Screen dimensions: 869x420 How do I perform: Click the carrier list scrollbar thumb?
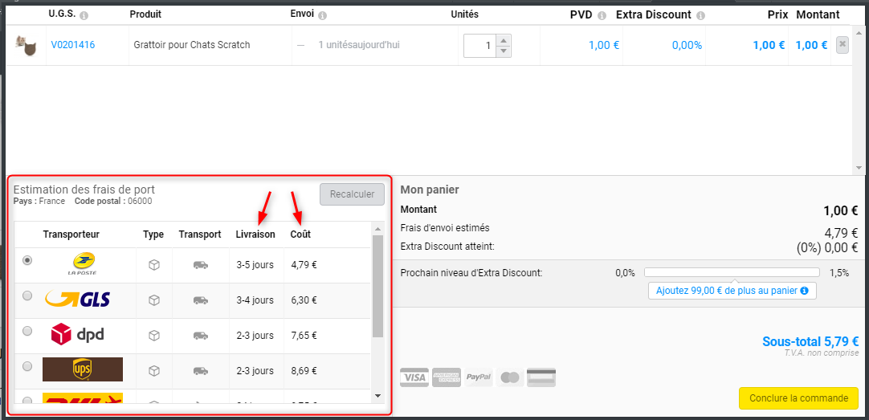pyautogui.click(x=378, y=286)
